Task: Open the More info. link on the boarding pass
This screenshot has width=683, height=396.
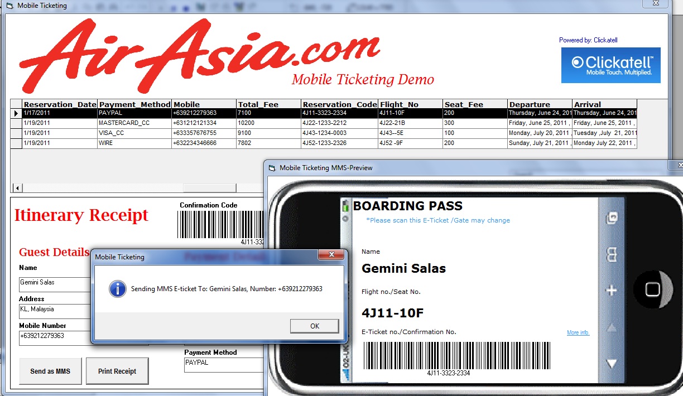Action: coord(578,333)
